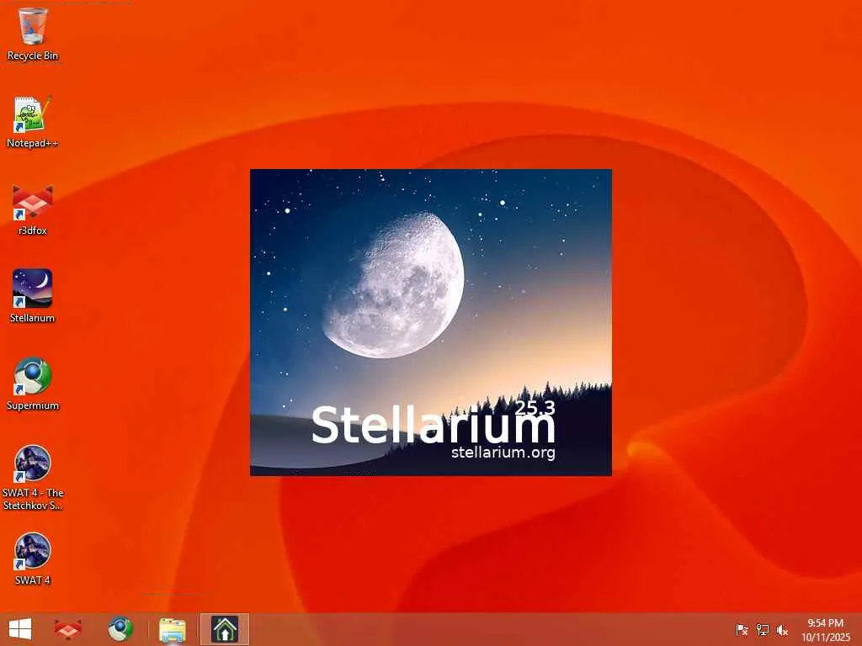The width and height of the screenshot is (862, 646).
Task: Select the r3dfox desktop shortcut
Action: pyautogui.click(x=33, y=209)
